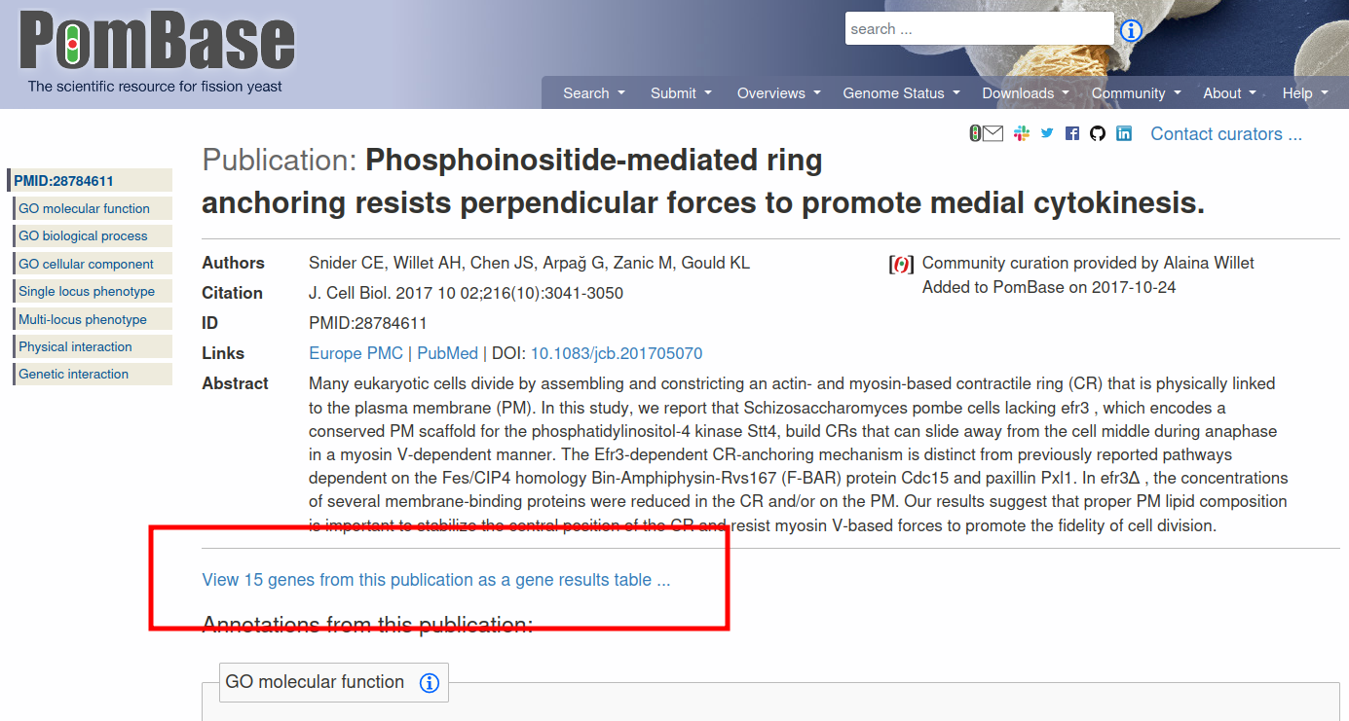Open the Community menu

1136,93
